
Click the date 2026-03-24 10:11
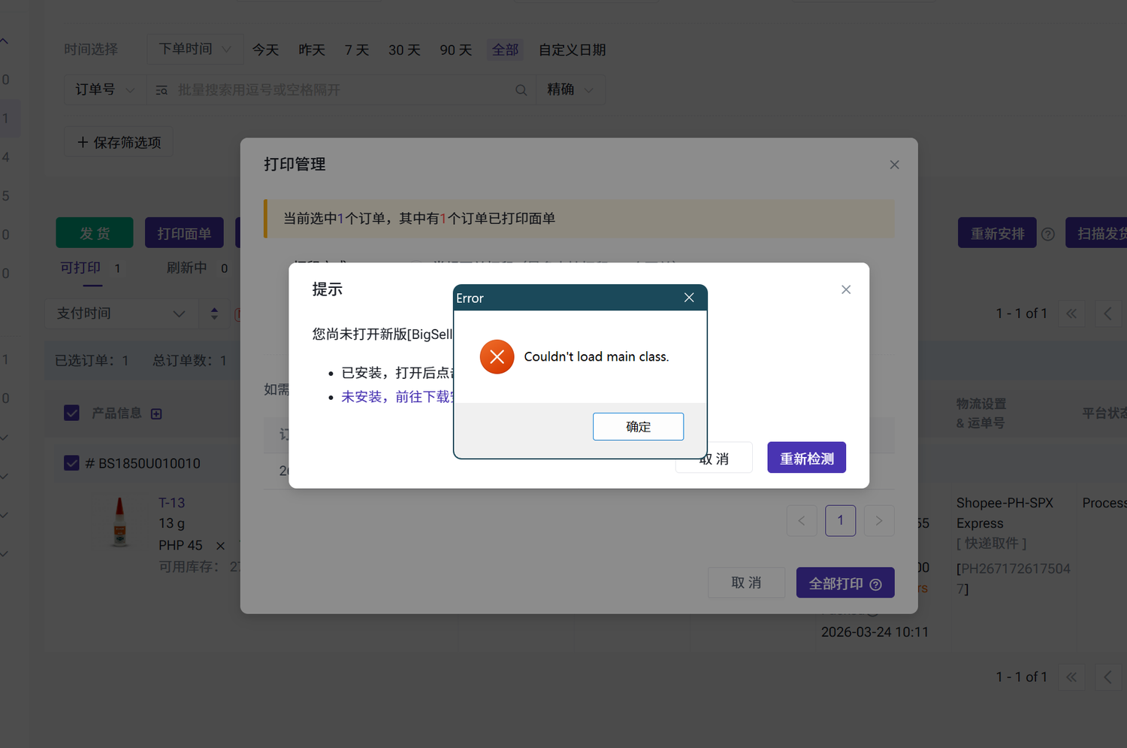coord(875,632)
